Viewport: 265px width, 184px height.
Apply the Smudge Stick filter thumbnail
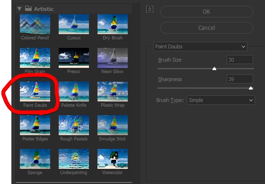pos(113,125)
